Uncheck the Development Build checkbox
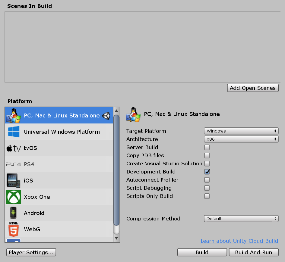The height and width of the screenshot is (262, 285). coord(207,172)
